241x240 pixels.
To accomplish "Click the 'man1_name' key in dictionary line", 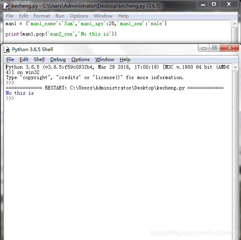I will point(43,24).
